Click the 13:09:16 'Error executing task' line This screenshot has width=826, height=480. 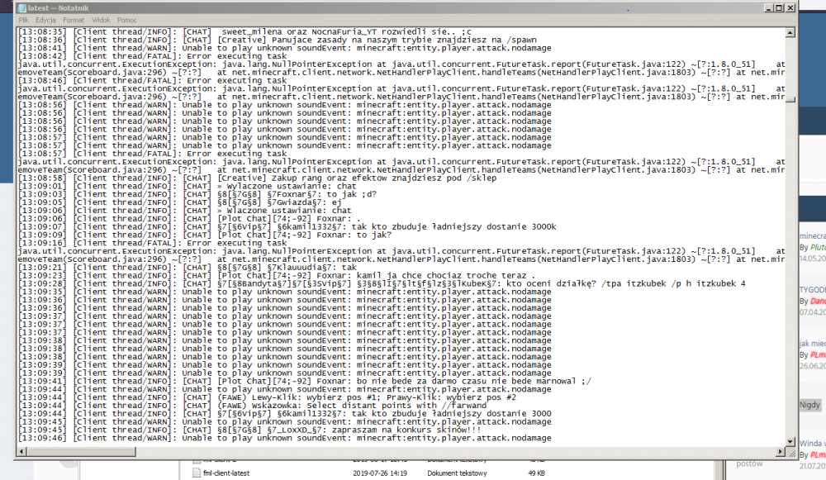(x=152, y=243)
